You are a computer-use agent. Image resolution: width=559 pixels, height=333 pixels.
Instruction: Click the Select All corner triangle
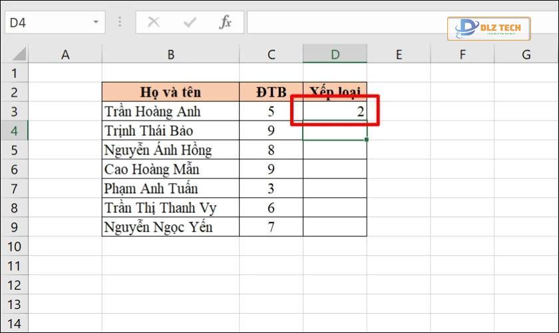click(19, 54)
